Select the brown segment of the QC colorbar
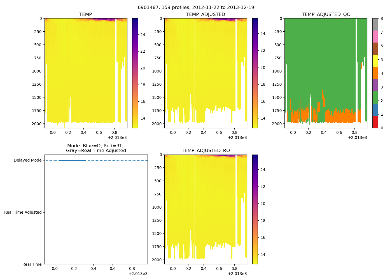The image size is (392, 280). tap(375, 49)
